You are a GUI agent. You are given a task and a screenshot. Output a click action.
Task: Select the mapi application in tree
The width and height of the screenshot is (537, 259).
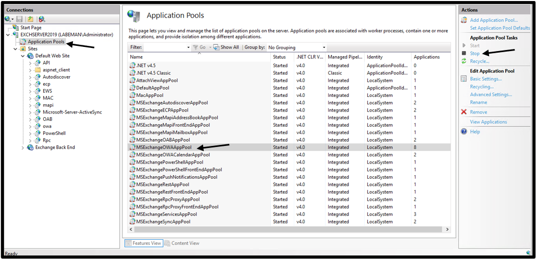48,105
